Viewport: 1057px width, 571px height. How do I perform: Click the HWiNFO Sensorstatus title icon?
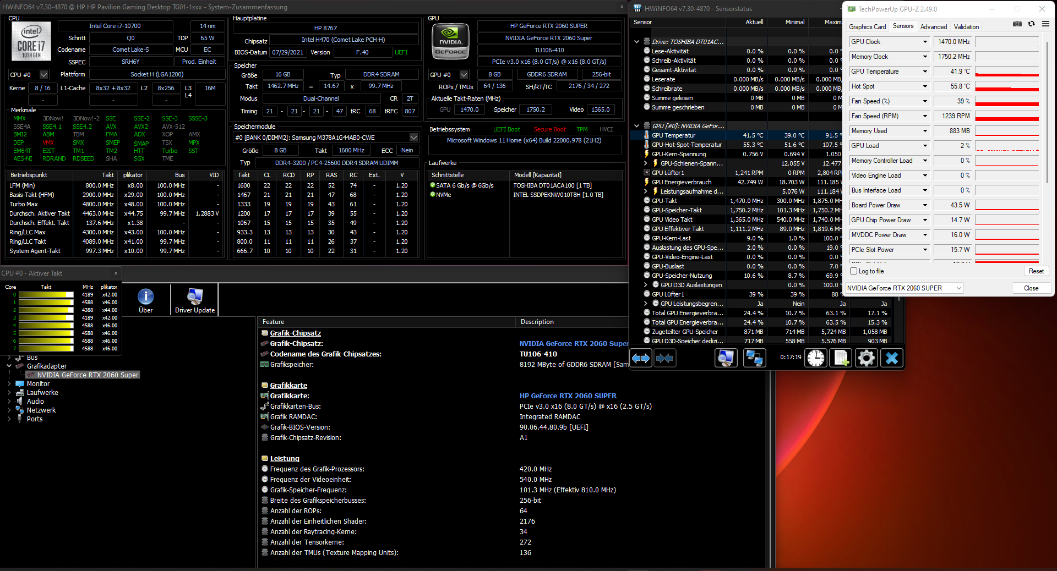[x=638, y=8]
